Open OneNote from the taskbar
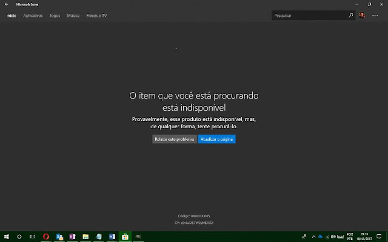Viewport: 388px width, 242px height. pyautogui.click(x=72, y=237)
